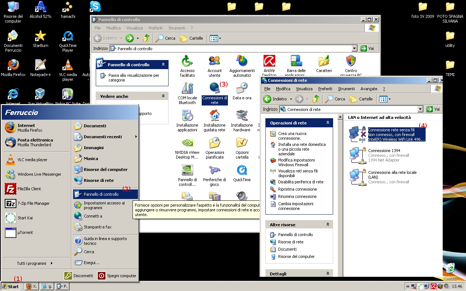Viewport: 466px width, 291px height.
Task: Open Visualizza menu in Connessioni di rete
Action: tap(304, 89)
